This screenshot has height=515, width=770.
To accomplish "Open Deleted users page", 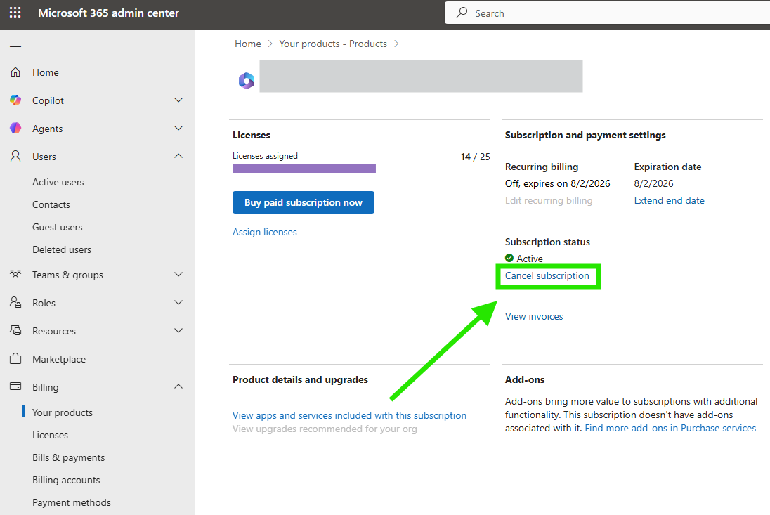I will pos(62,249).
